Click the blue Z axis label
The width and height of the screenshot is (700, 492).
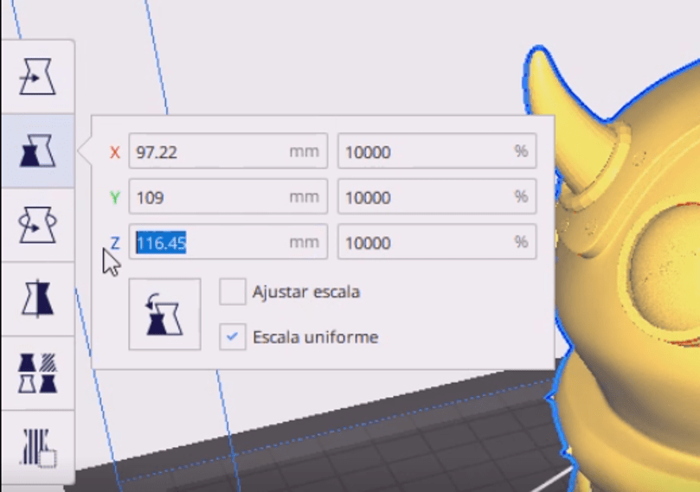point(115,243)
